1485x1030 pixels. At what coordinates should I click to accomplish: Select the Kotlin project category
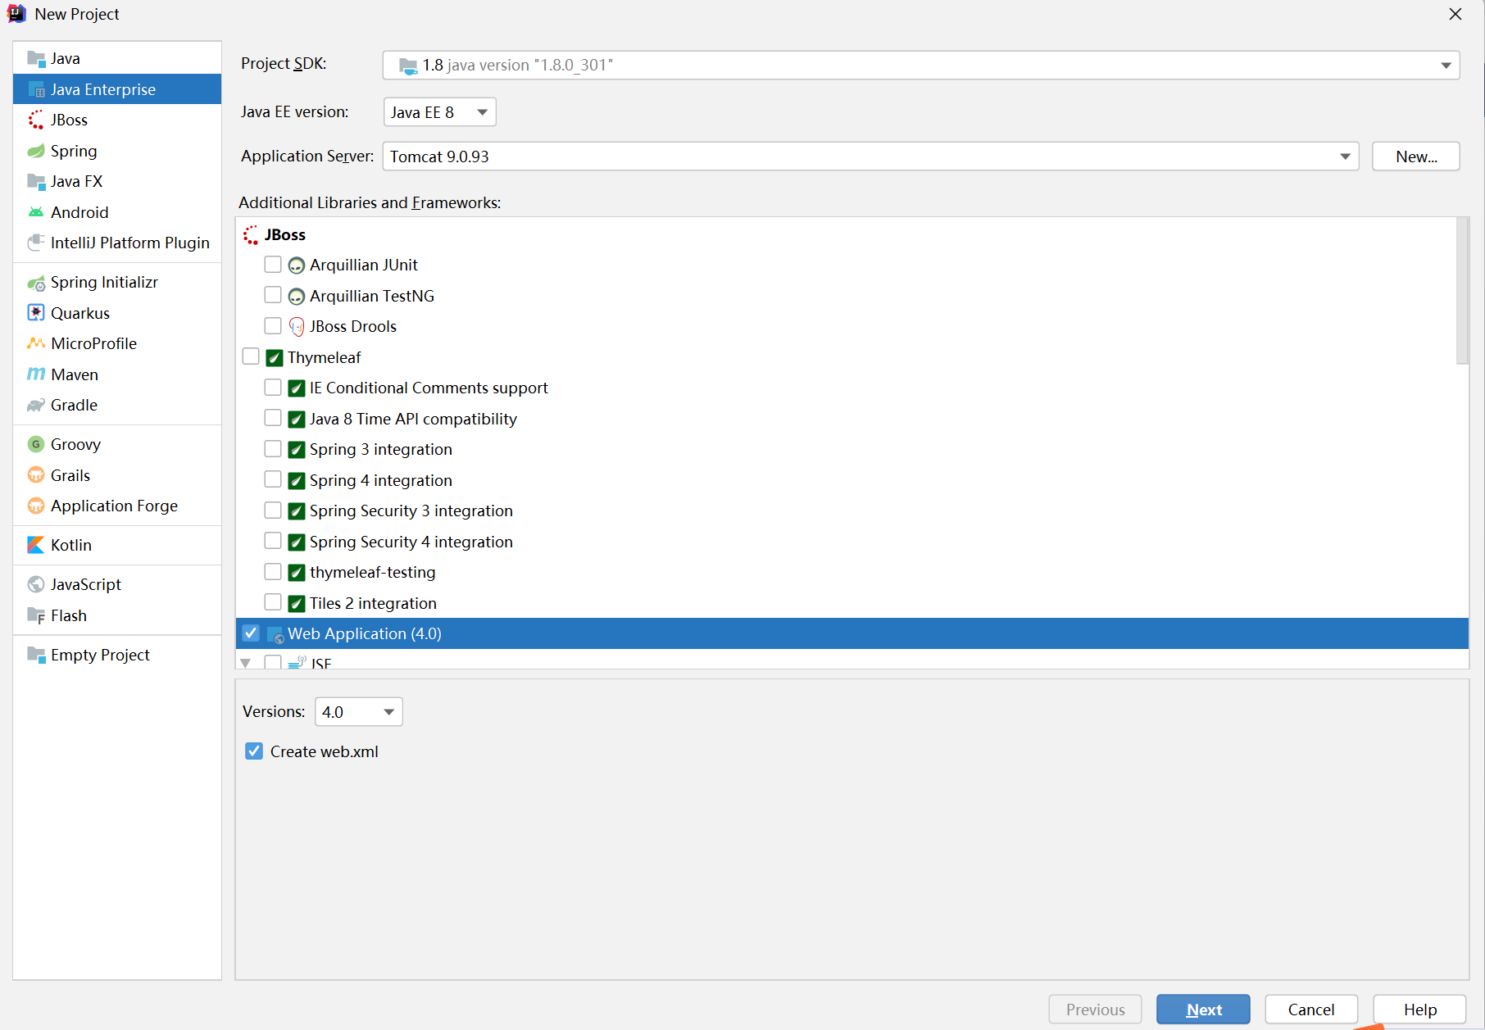117,545
